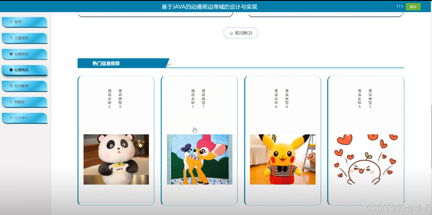Viewport: 432px width, 215px height.
Task: Open the 文章资讯 sidebar menu
Action: (25, 38)
